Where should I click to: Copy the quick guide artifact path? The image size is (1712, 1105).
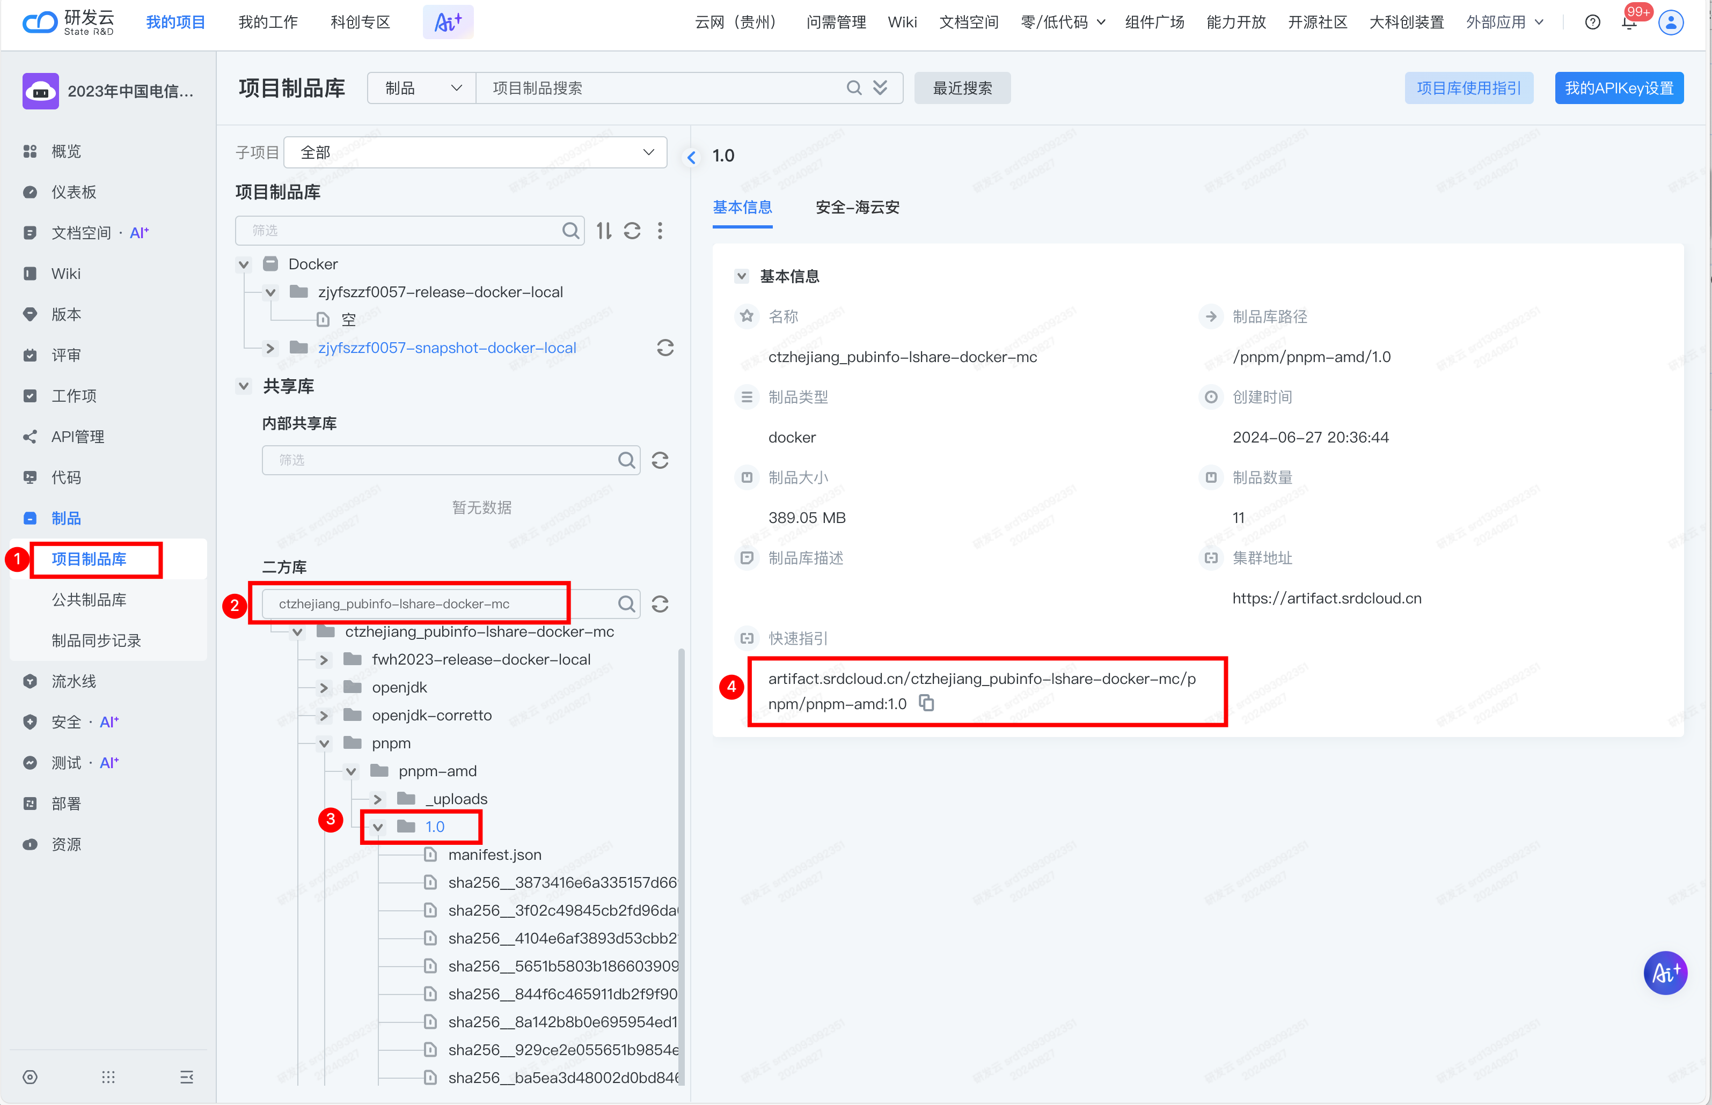coord(927,703)
